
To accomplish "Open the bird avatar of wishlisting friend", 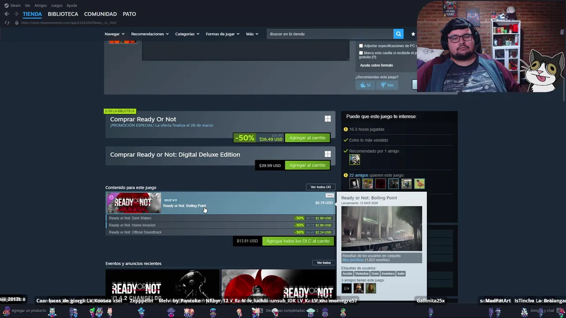I will click(420, 183).
